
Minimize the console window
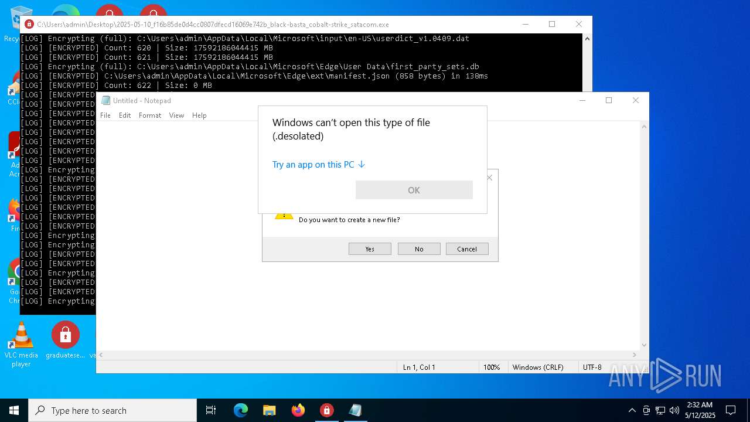tap(525, 24)
